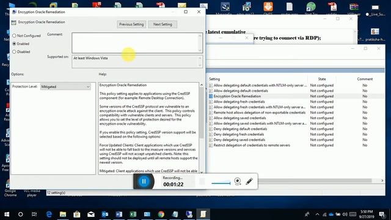
Task: Switch to Outlook on the taskbar
Action: pyautogui.click(x=105, y=215)
